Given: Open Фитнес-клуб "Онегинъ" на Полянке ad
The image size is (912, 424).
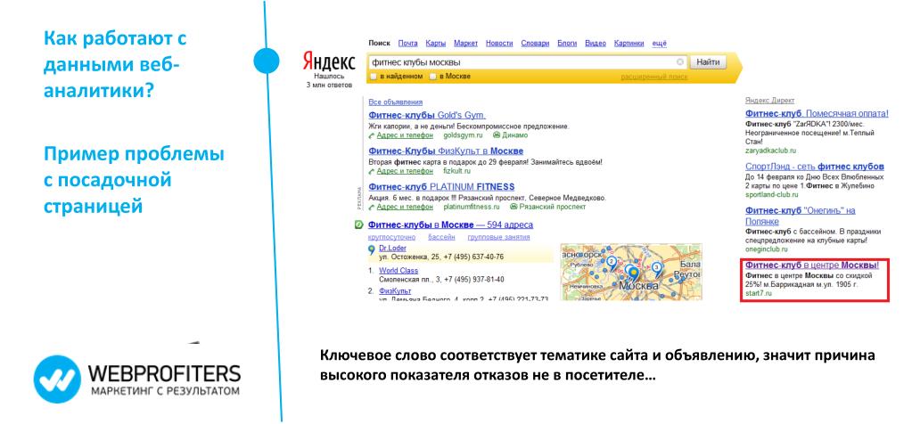Looking at the screenshot, I should pyautogui.click(x=801, y=216).
